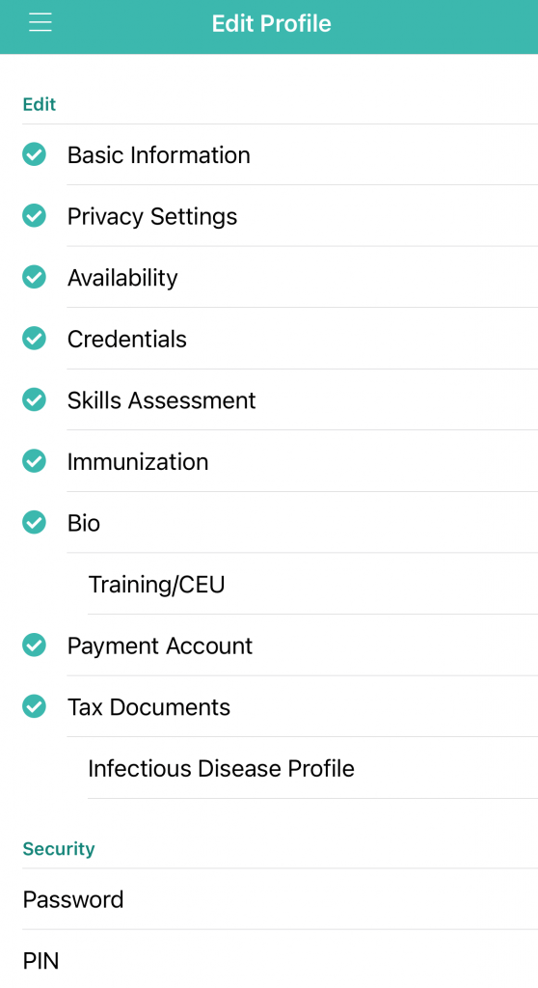The height and width of the screenshot is (988, 538).
Task: Tap the Basic Information checkmark icon
Action: [34, 154]
